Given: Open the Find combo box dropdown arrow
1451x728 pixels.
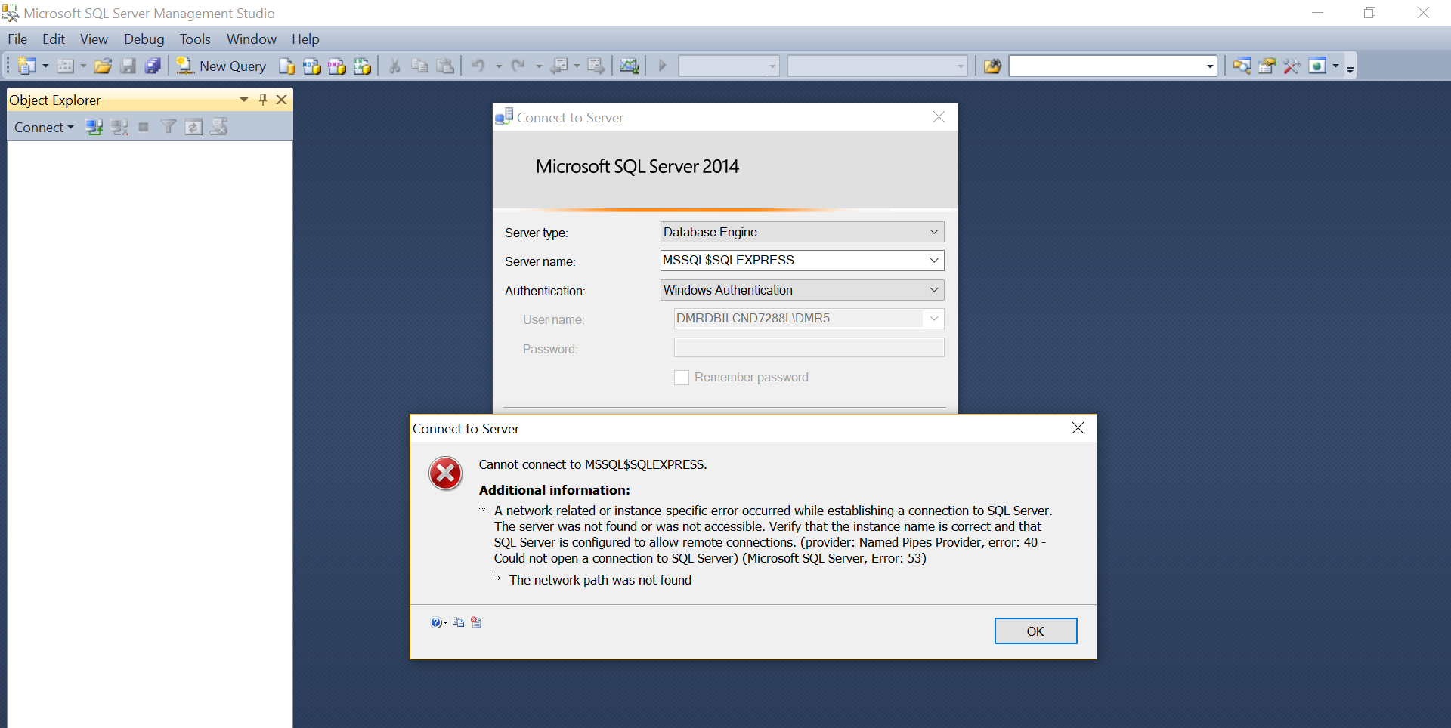Looking at the screenshot, I should pyautogui.click(x=1210, y=66).
